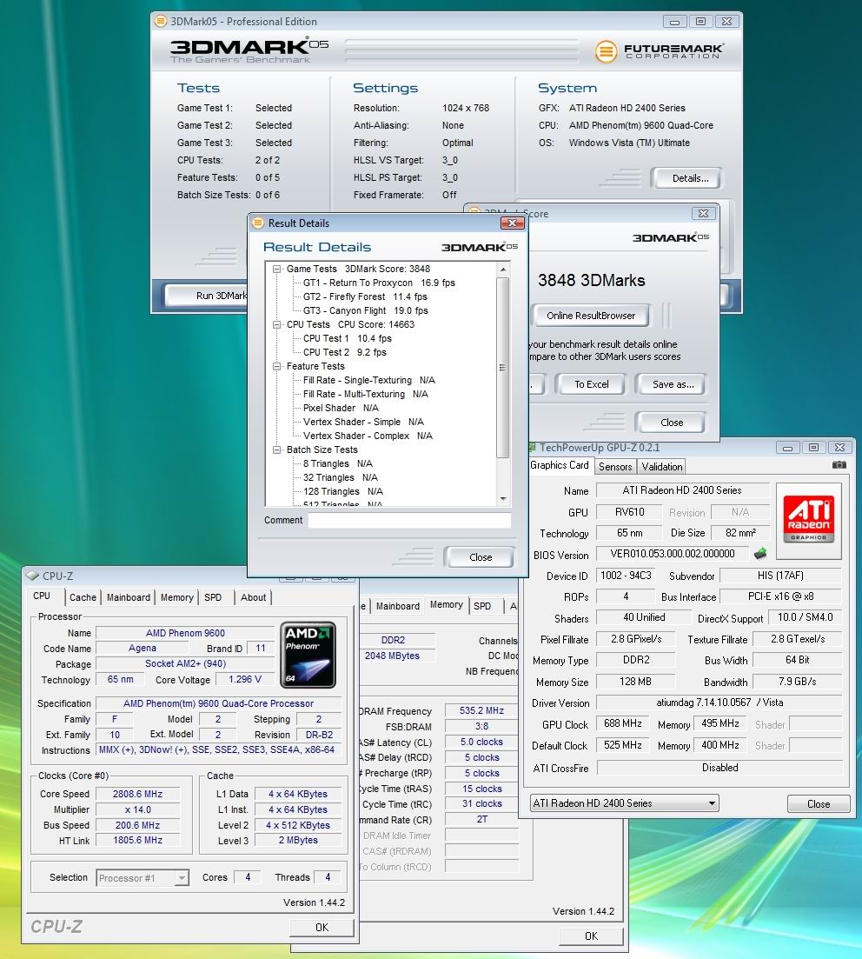This screenshot has width=862, height=959.
Task: Click Close button in 3DMark Score window
Action: [671, 423]
